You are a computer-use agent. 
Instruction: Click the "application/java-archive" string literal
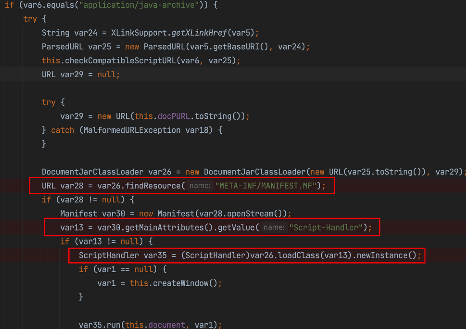(139, 5)
